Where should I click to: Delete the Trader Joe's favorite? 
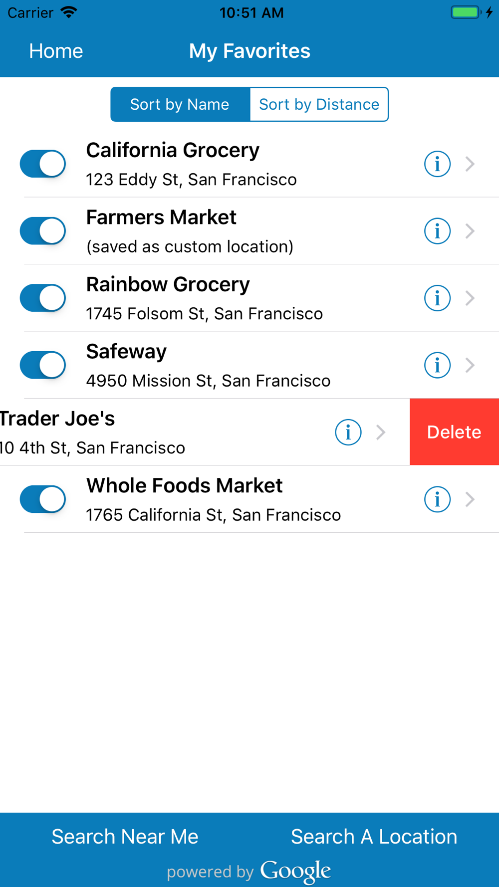tap(454, 432)
